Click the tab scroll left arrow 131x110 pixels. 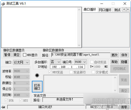124,9
